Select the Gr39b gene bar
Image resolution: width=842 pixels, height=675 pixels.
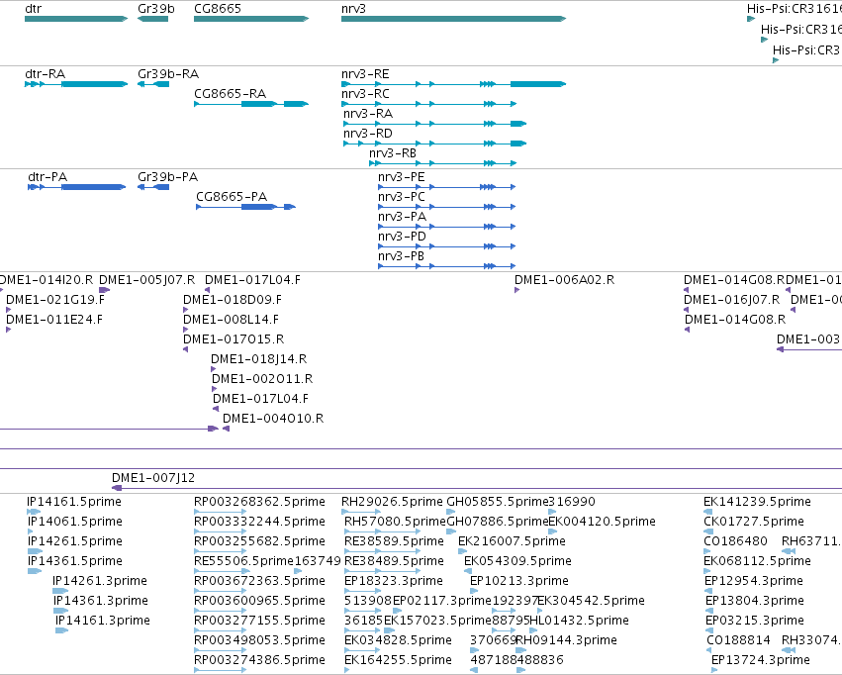coord(153,19)
